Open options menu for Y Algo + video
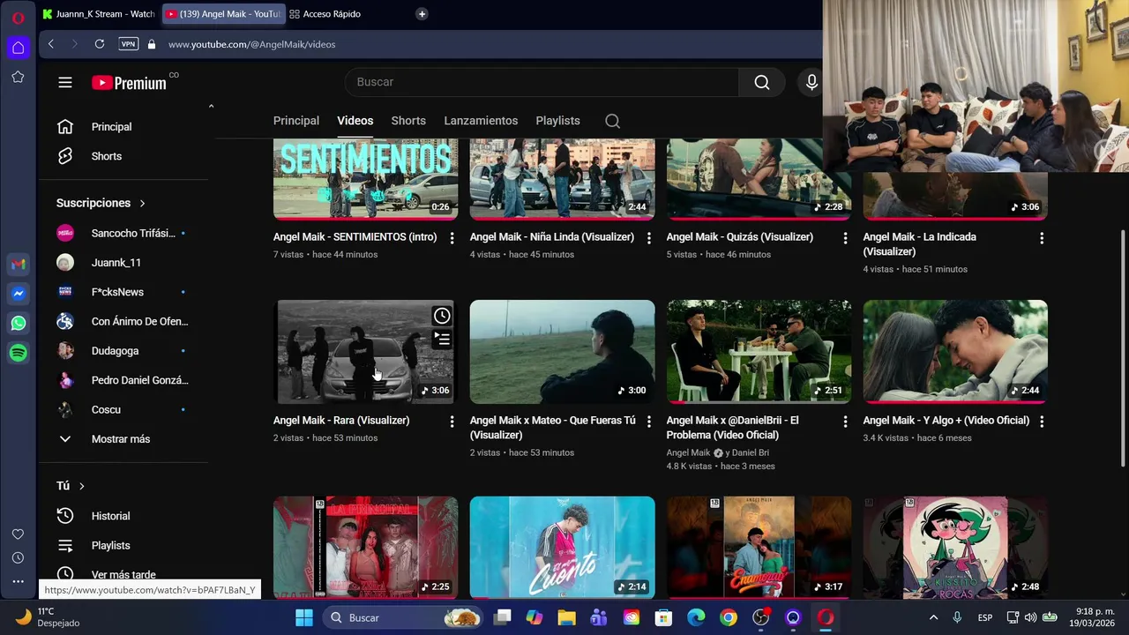Image resolution: width=1129 pixels, height=635 pixels. pyautogui.click(x=1042, y=422)
